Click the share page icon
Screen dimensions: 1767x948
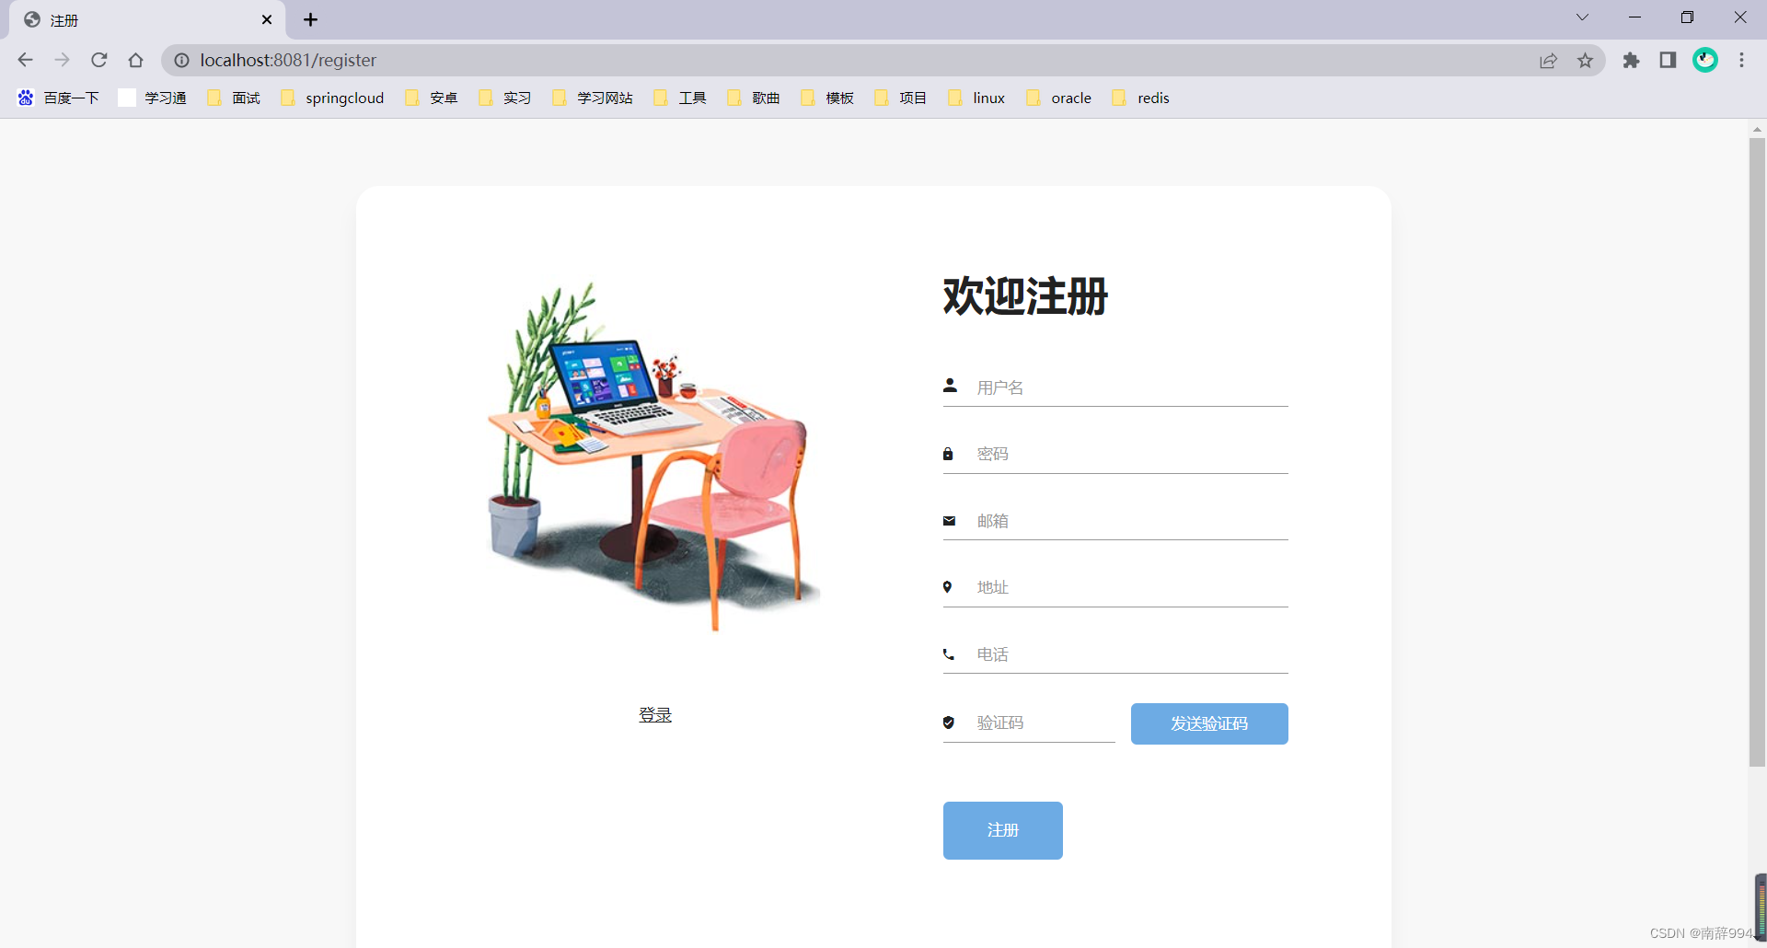tap(1548, 60)
